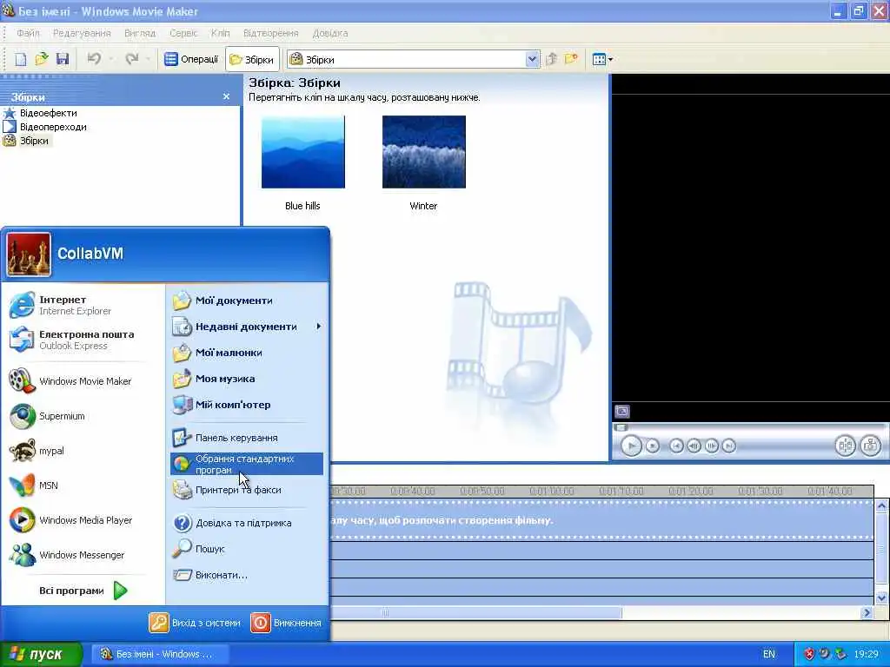Click timeline scroll down arrow
This screenshot has width=890, height=667.
[881, 598]
